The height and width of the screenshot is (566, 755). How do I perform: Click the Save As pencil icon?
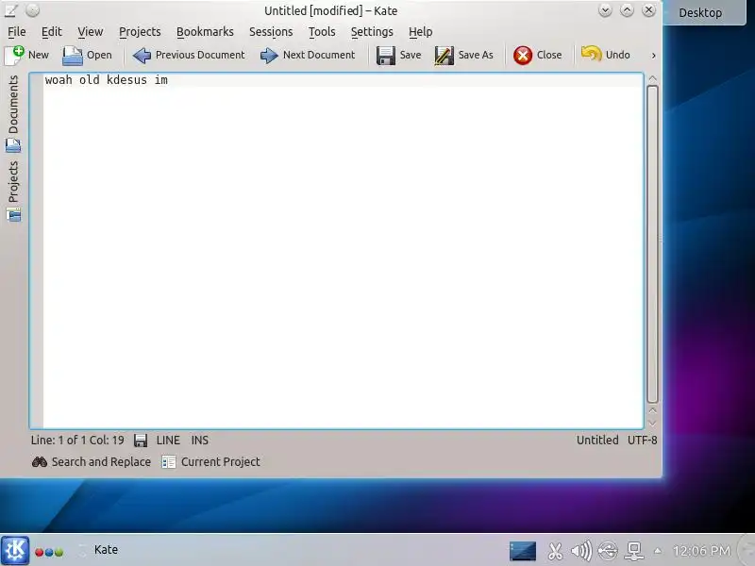(444, 56)
